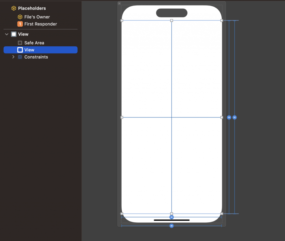Select the outer equal-height constraint badge on the right
285x241 pixels.
[235, 117]
